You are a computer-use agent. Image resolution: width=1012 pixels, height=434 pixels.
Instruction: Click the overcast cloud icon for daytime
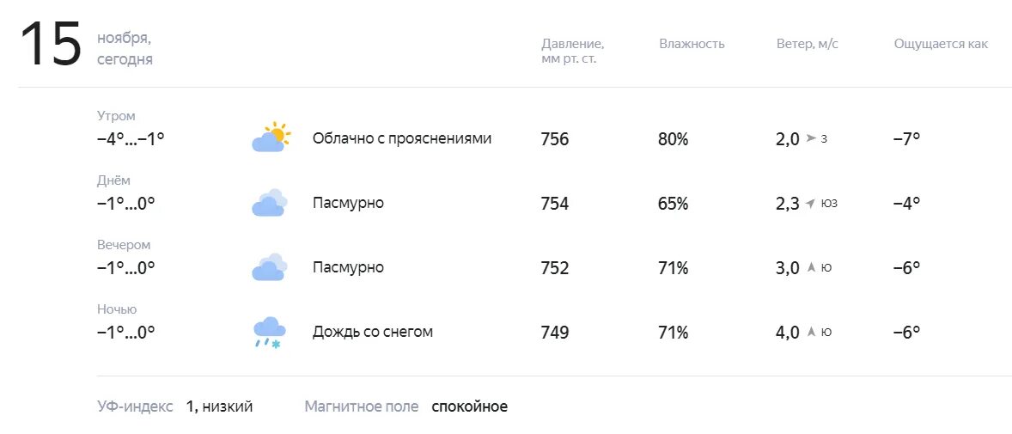click(269, 203)
